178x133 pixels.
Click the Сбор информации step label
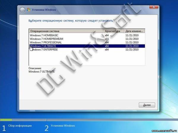(20, 126)
